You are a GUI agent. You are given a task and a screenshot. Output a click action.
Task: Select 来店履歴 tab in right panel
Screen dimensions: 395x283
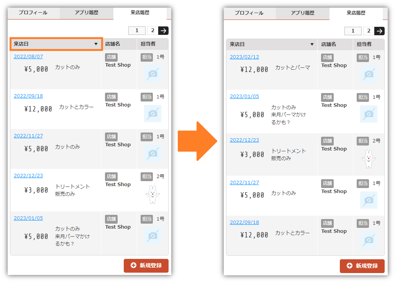[x=356, y=13]
